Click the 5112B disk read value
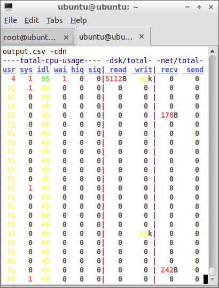The image size is (219, 288). 115,79
